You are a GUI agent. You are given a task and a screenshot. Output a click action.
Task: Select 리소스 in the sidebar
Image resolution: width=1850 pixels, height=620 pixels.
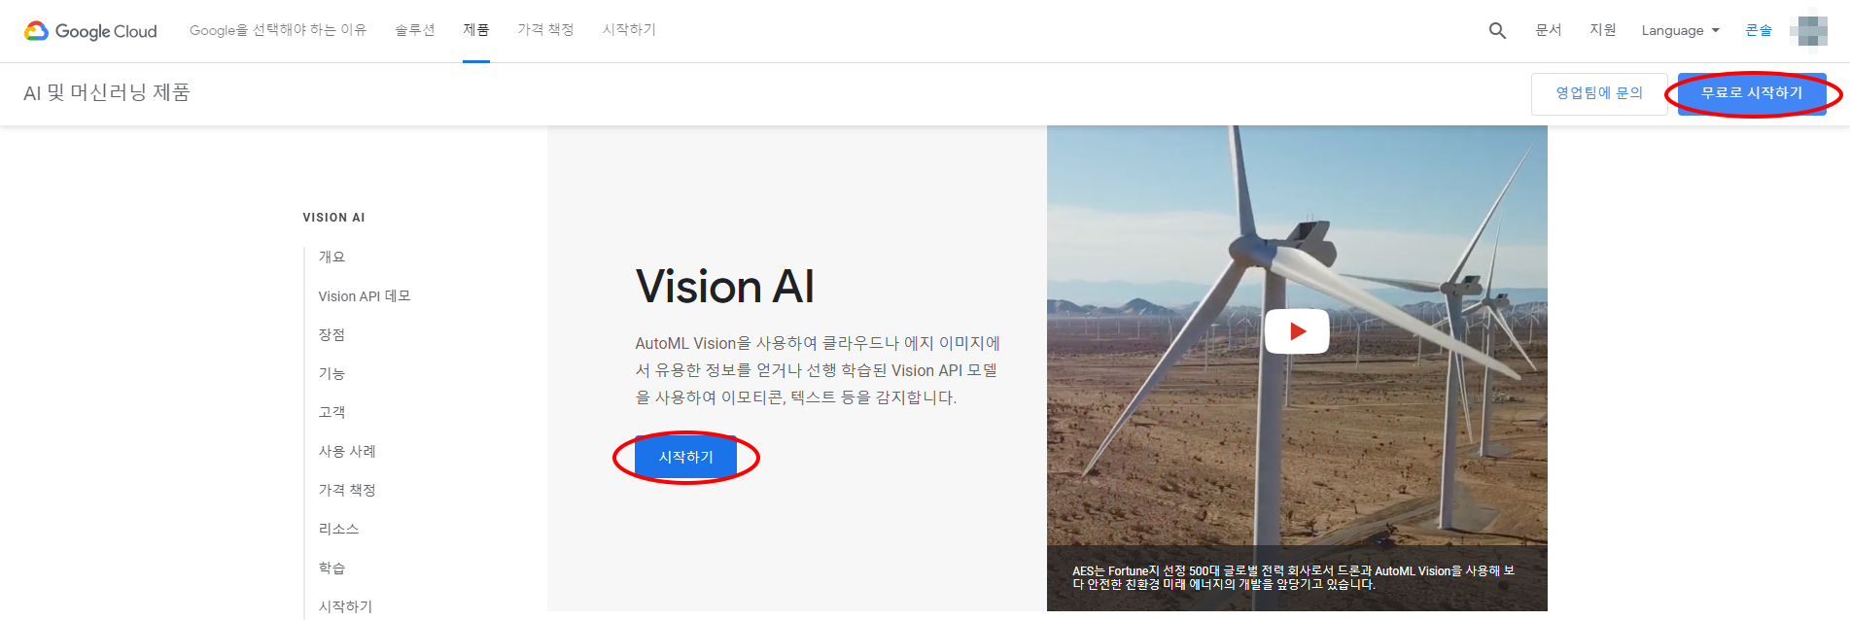(x=338, y=529)
